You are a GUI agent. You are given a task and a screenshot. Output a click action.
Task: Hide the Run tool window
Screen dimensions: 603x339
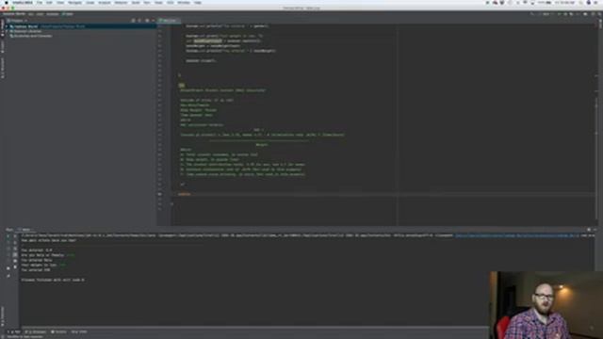pyautogui.click(x=595, y=230)
